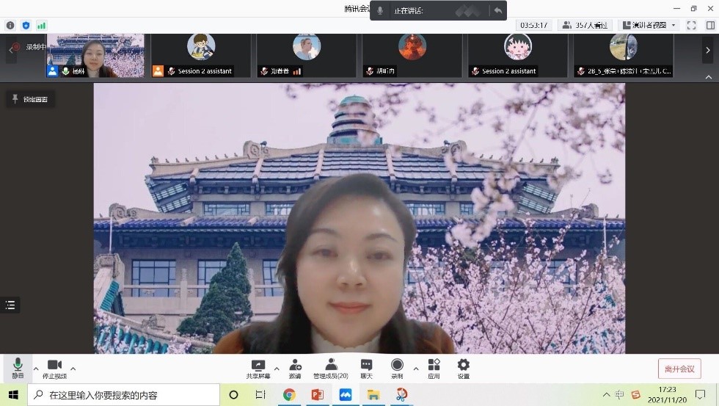Open PowerPoint from the Windows taskbar
The image size is (719, 406).
coord(317,395)
